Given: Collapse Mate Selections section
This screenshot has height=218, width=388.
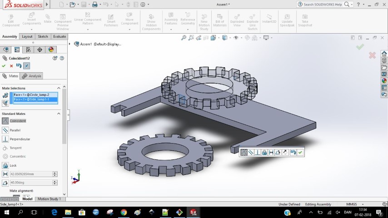Looking at the screenshot, I should tap(59, 88).
